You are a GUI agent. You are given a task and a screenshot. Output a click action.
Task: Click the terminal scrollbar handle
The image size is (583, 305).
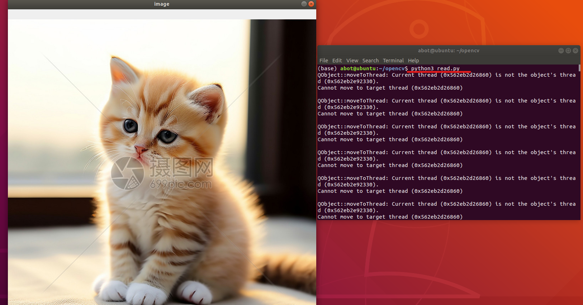[579, 68]
